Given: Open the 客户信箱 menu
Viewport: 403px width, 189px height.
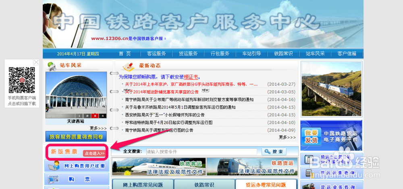Looking at the screenshot, I should pos(347,54).
